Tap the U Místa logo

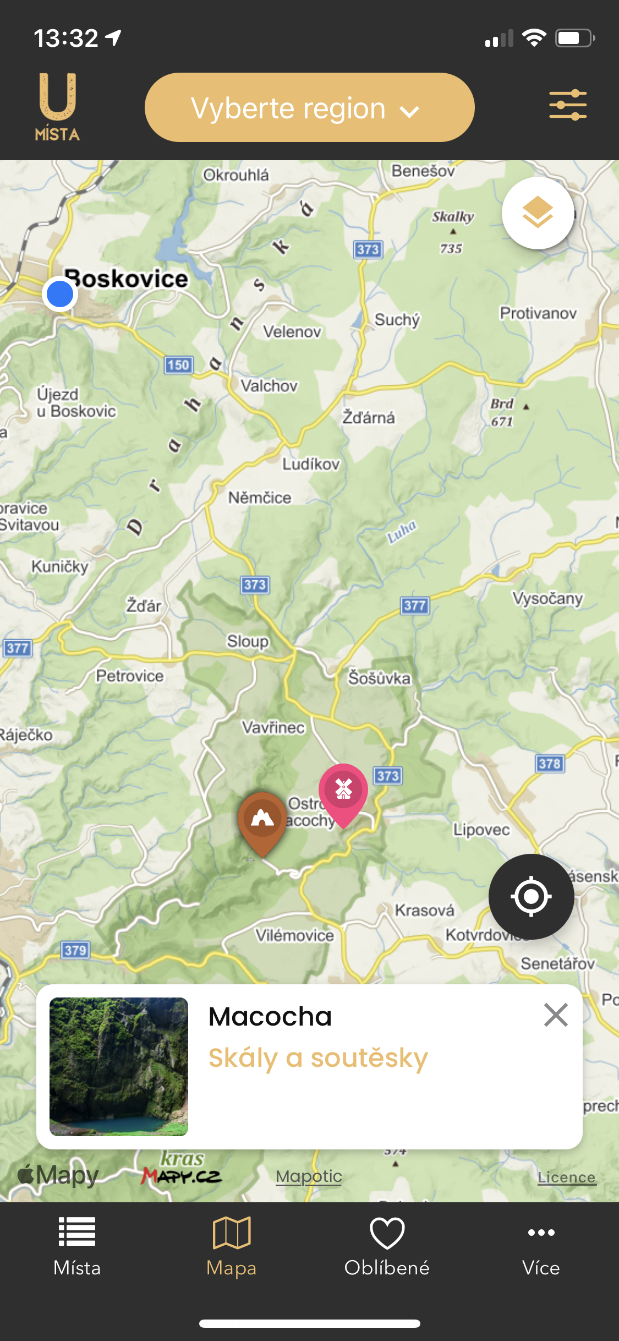[x=57, y=107]
